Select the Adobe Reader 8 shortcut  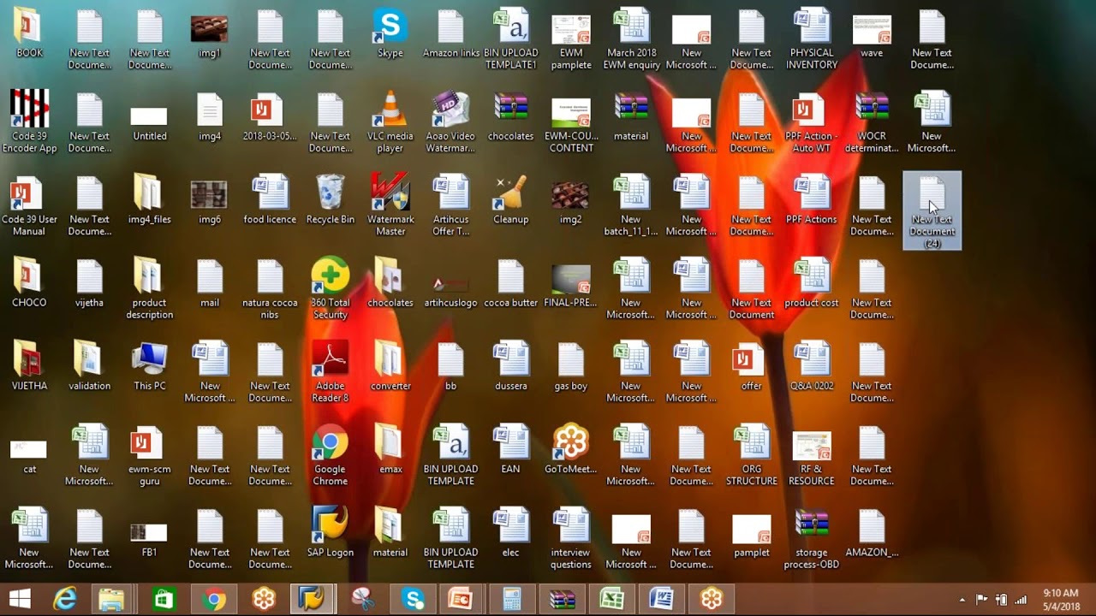(330, 371)
